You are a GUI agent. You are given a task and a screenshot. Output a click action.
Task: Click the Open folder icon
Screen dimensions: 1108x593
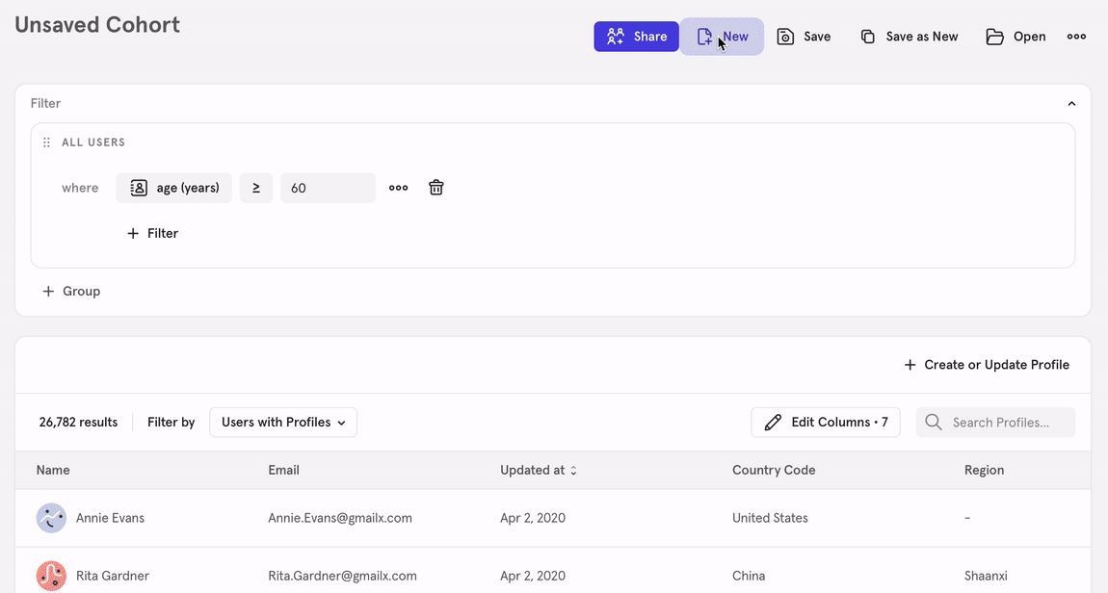[x=993, y=36]
